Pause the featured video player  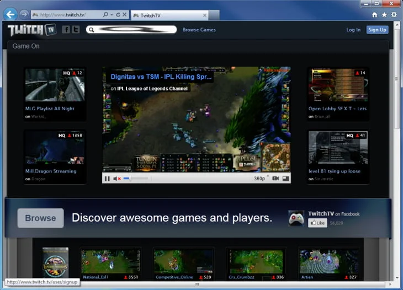tap(107, 179)
